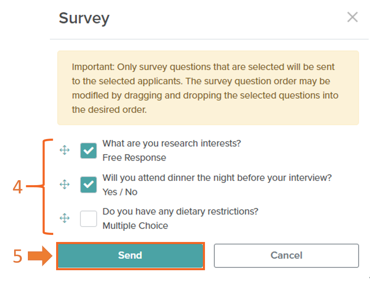Click the 'Multiple Choice' type label
370x281 pixels.
(135, 226)
